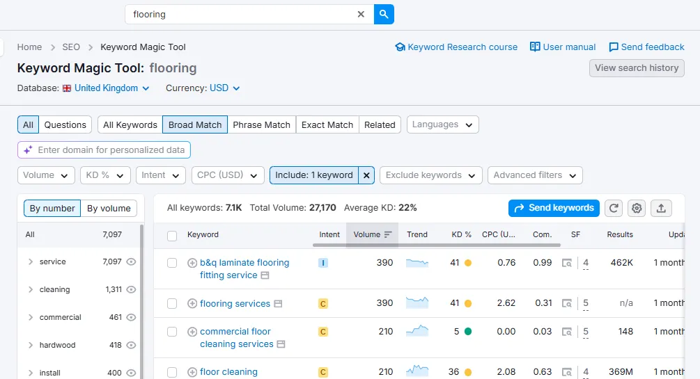This screenshot has width=700, height=379.
Task: Click the Include: 1 keyword filter
Action: point(314,175)
